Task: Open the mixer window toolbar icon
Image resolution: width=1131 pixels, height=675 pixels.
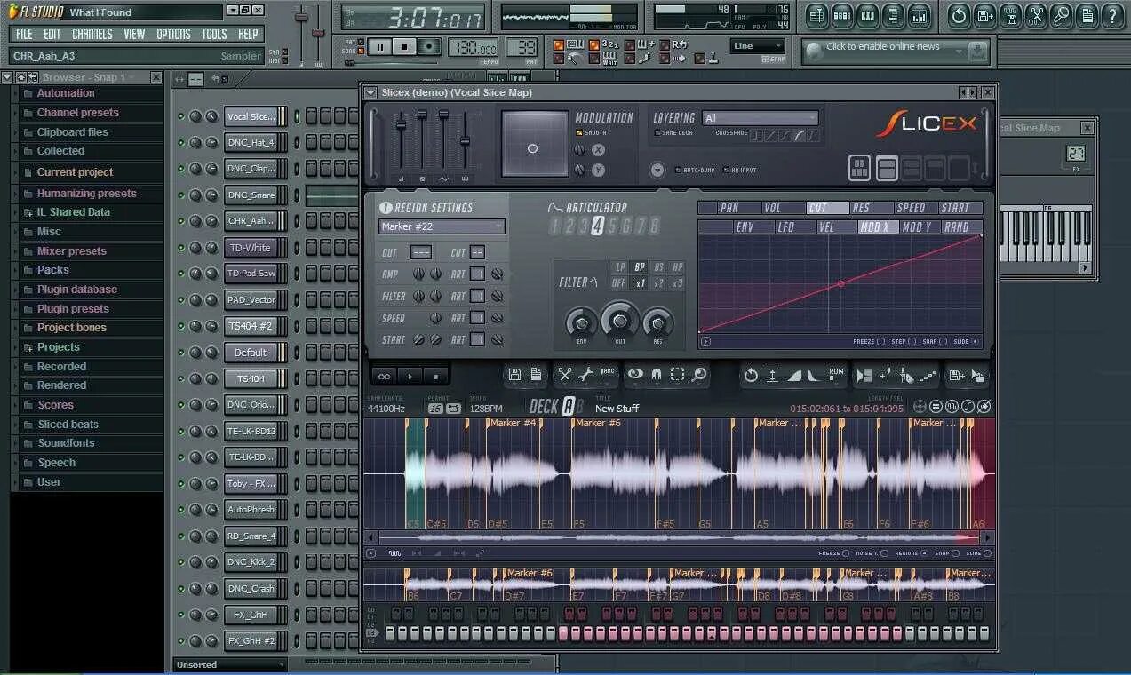Action: [x=920, y=15]
